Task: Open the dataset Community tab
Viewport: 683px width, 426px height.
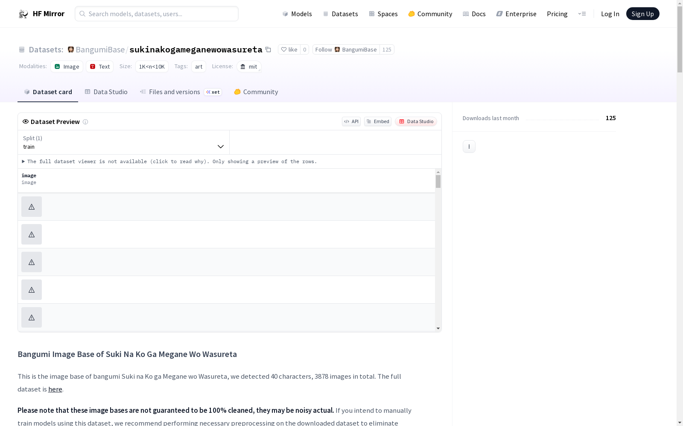Action: pos(256,92)
